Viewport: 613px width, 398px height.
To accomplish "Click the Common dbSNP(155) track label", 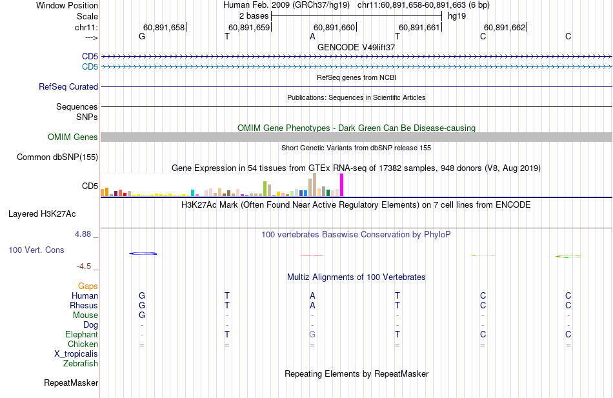I will (57, 157).
